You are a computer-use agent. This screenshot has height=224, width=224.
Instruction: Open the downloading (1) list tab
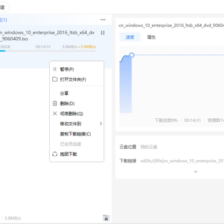point(3,20)
